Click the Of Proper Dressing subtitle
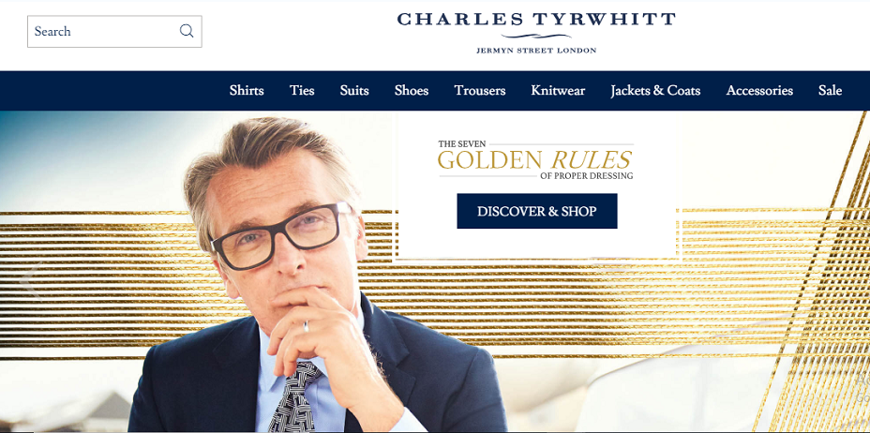870x433 pixels. [586, 176]
